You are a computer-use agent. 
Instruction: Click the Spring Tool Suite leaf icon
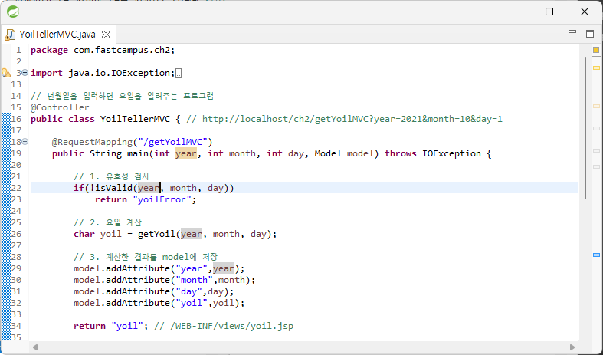[13, 12]
